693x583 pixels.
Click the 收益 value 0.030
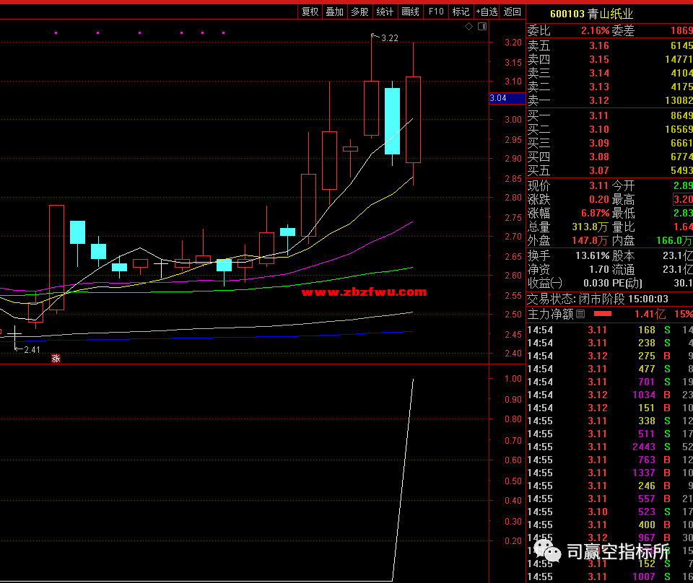596,283
